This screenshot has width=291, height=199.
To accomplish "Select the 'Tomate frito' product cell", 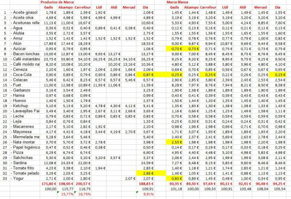I will pos(25,168).
